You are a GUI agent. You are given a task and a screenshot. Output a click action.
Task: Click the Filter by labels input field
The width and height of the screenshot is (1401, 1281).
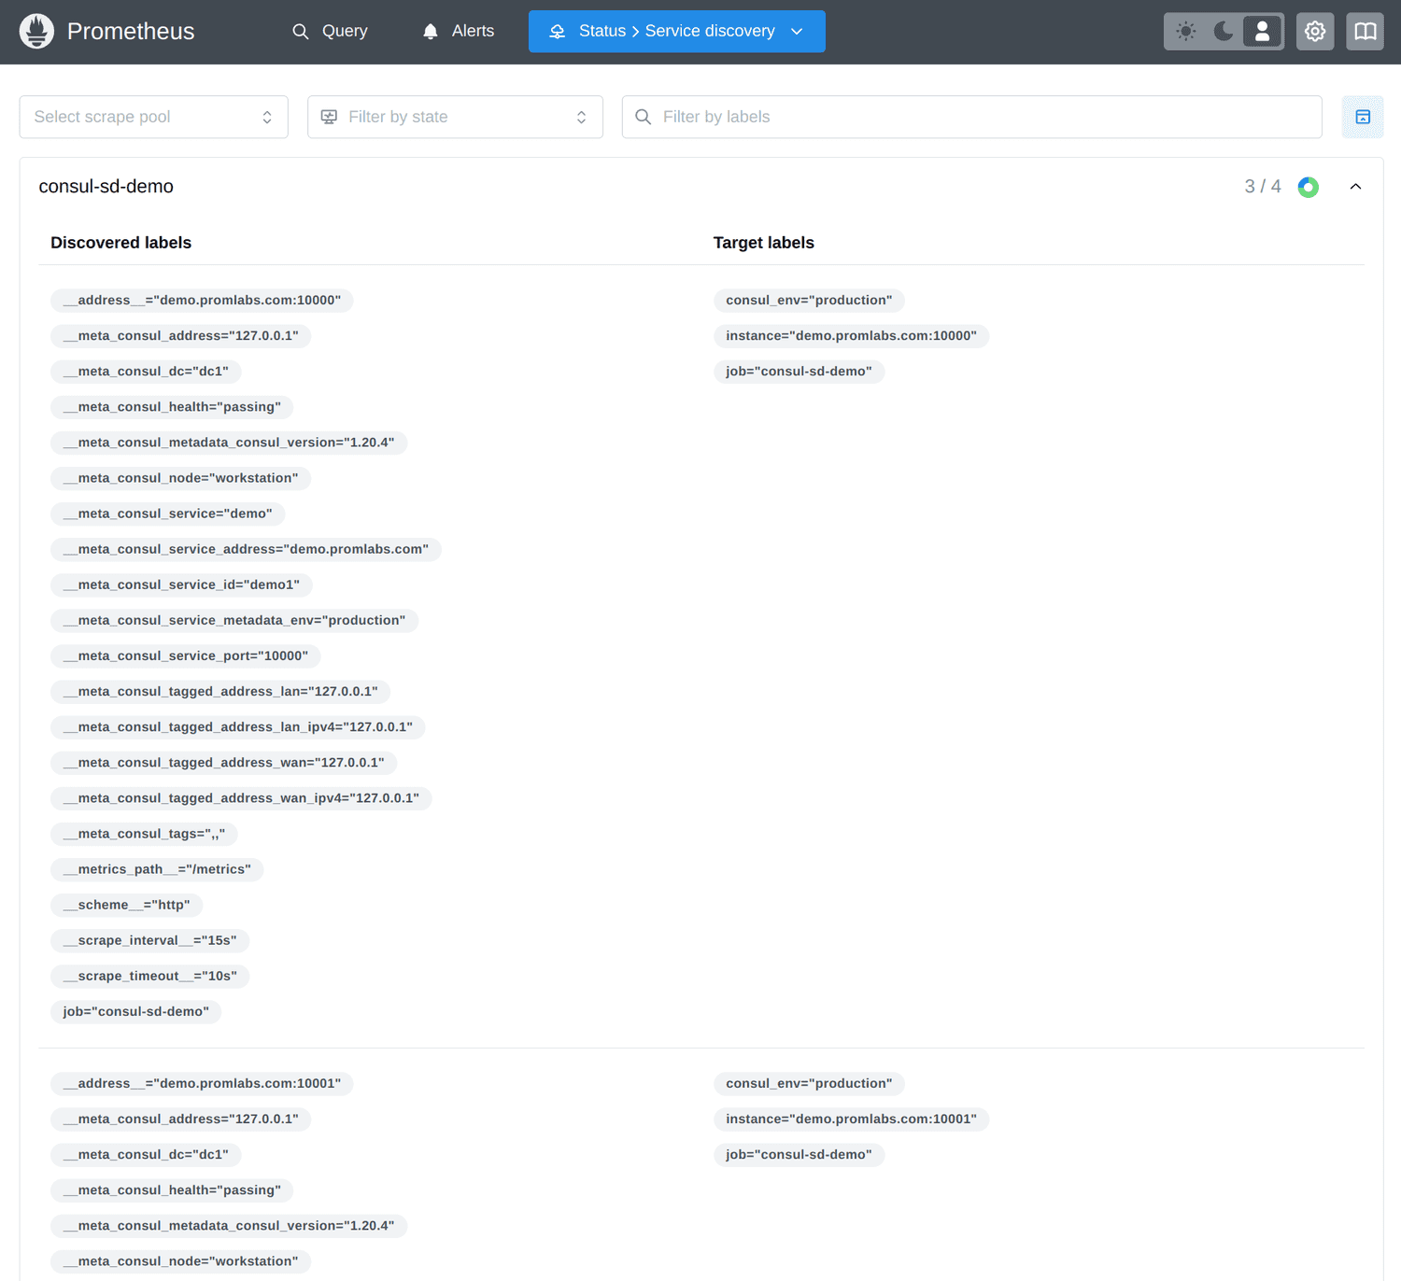tap(971, 117)
